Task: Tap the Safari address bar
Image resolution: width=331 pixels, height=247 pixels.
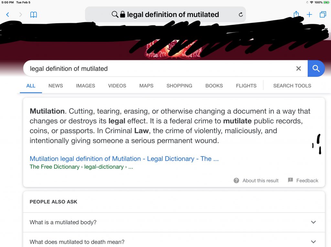Action: 173,14
